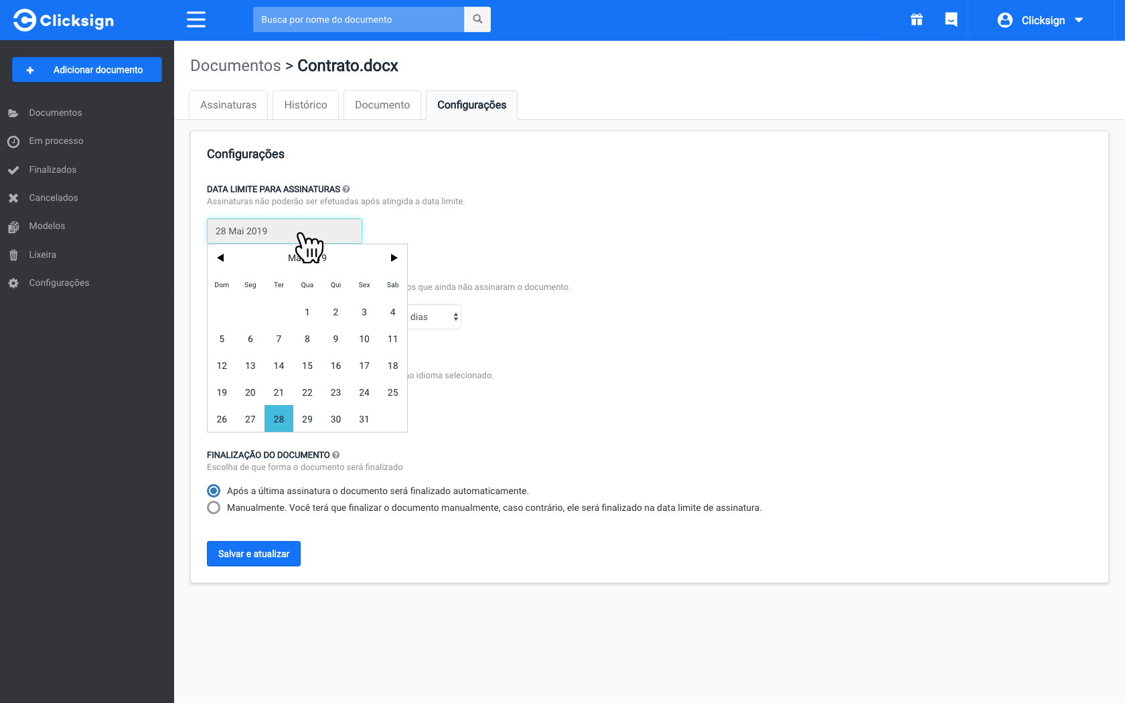The height and width of the screenshot is (703, 1125).
Task: Click the user avatar icon
Action: coord(1004,20)
